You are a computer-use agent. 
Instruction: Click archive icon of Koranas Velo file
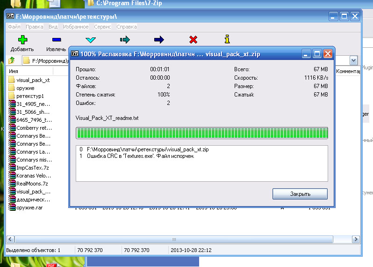(x=12, y=176)
